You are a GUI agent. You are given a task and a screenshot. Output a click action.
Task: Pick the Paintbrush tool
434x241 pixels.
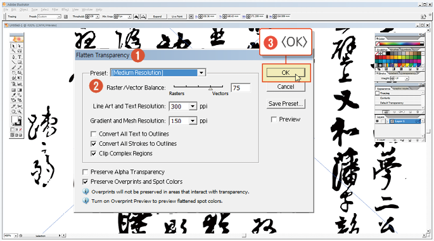(x=13, y=67)
